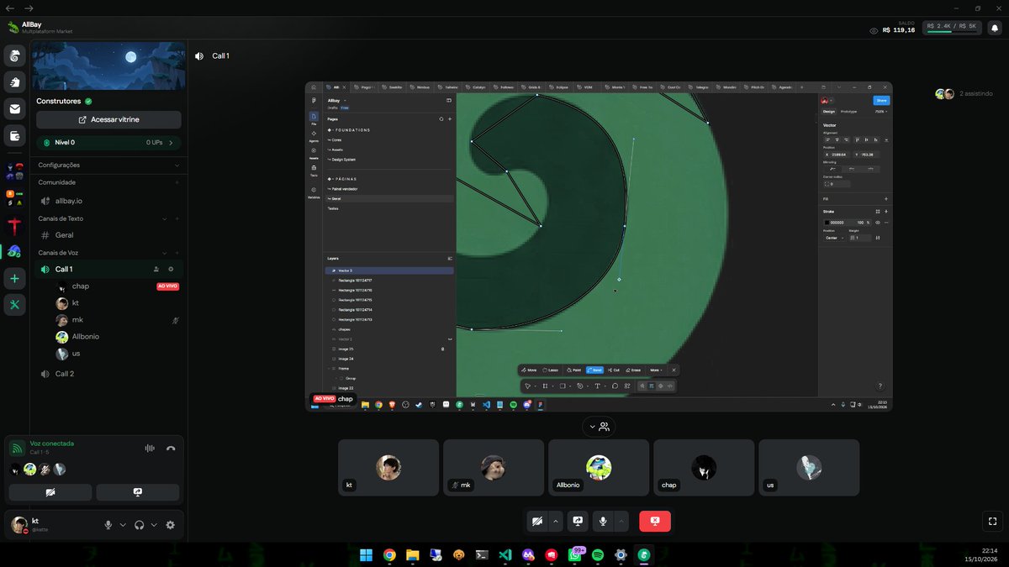Open Call 1 channel settings gear
The height and width of the screenshot is (567, 1009).
pos(171,269)
